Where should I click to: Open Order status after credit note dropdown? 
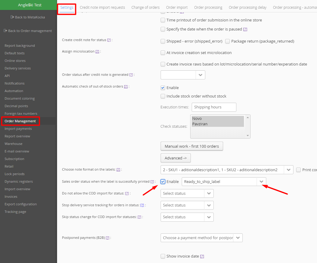(200, 75)
